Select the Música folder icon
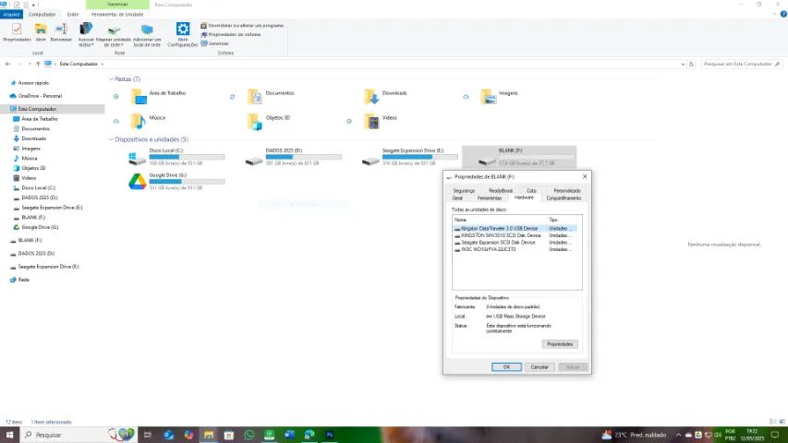Image resolution: width=788 pixels, height=443 pixels. click(x=139, y=121)
